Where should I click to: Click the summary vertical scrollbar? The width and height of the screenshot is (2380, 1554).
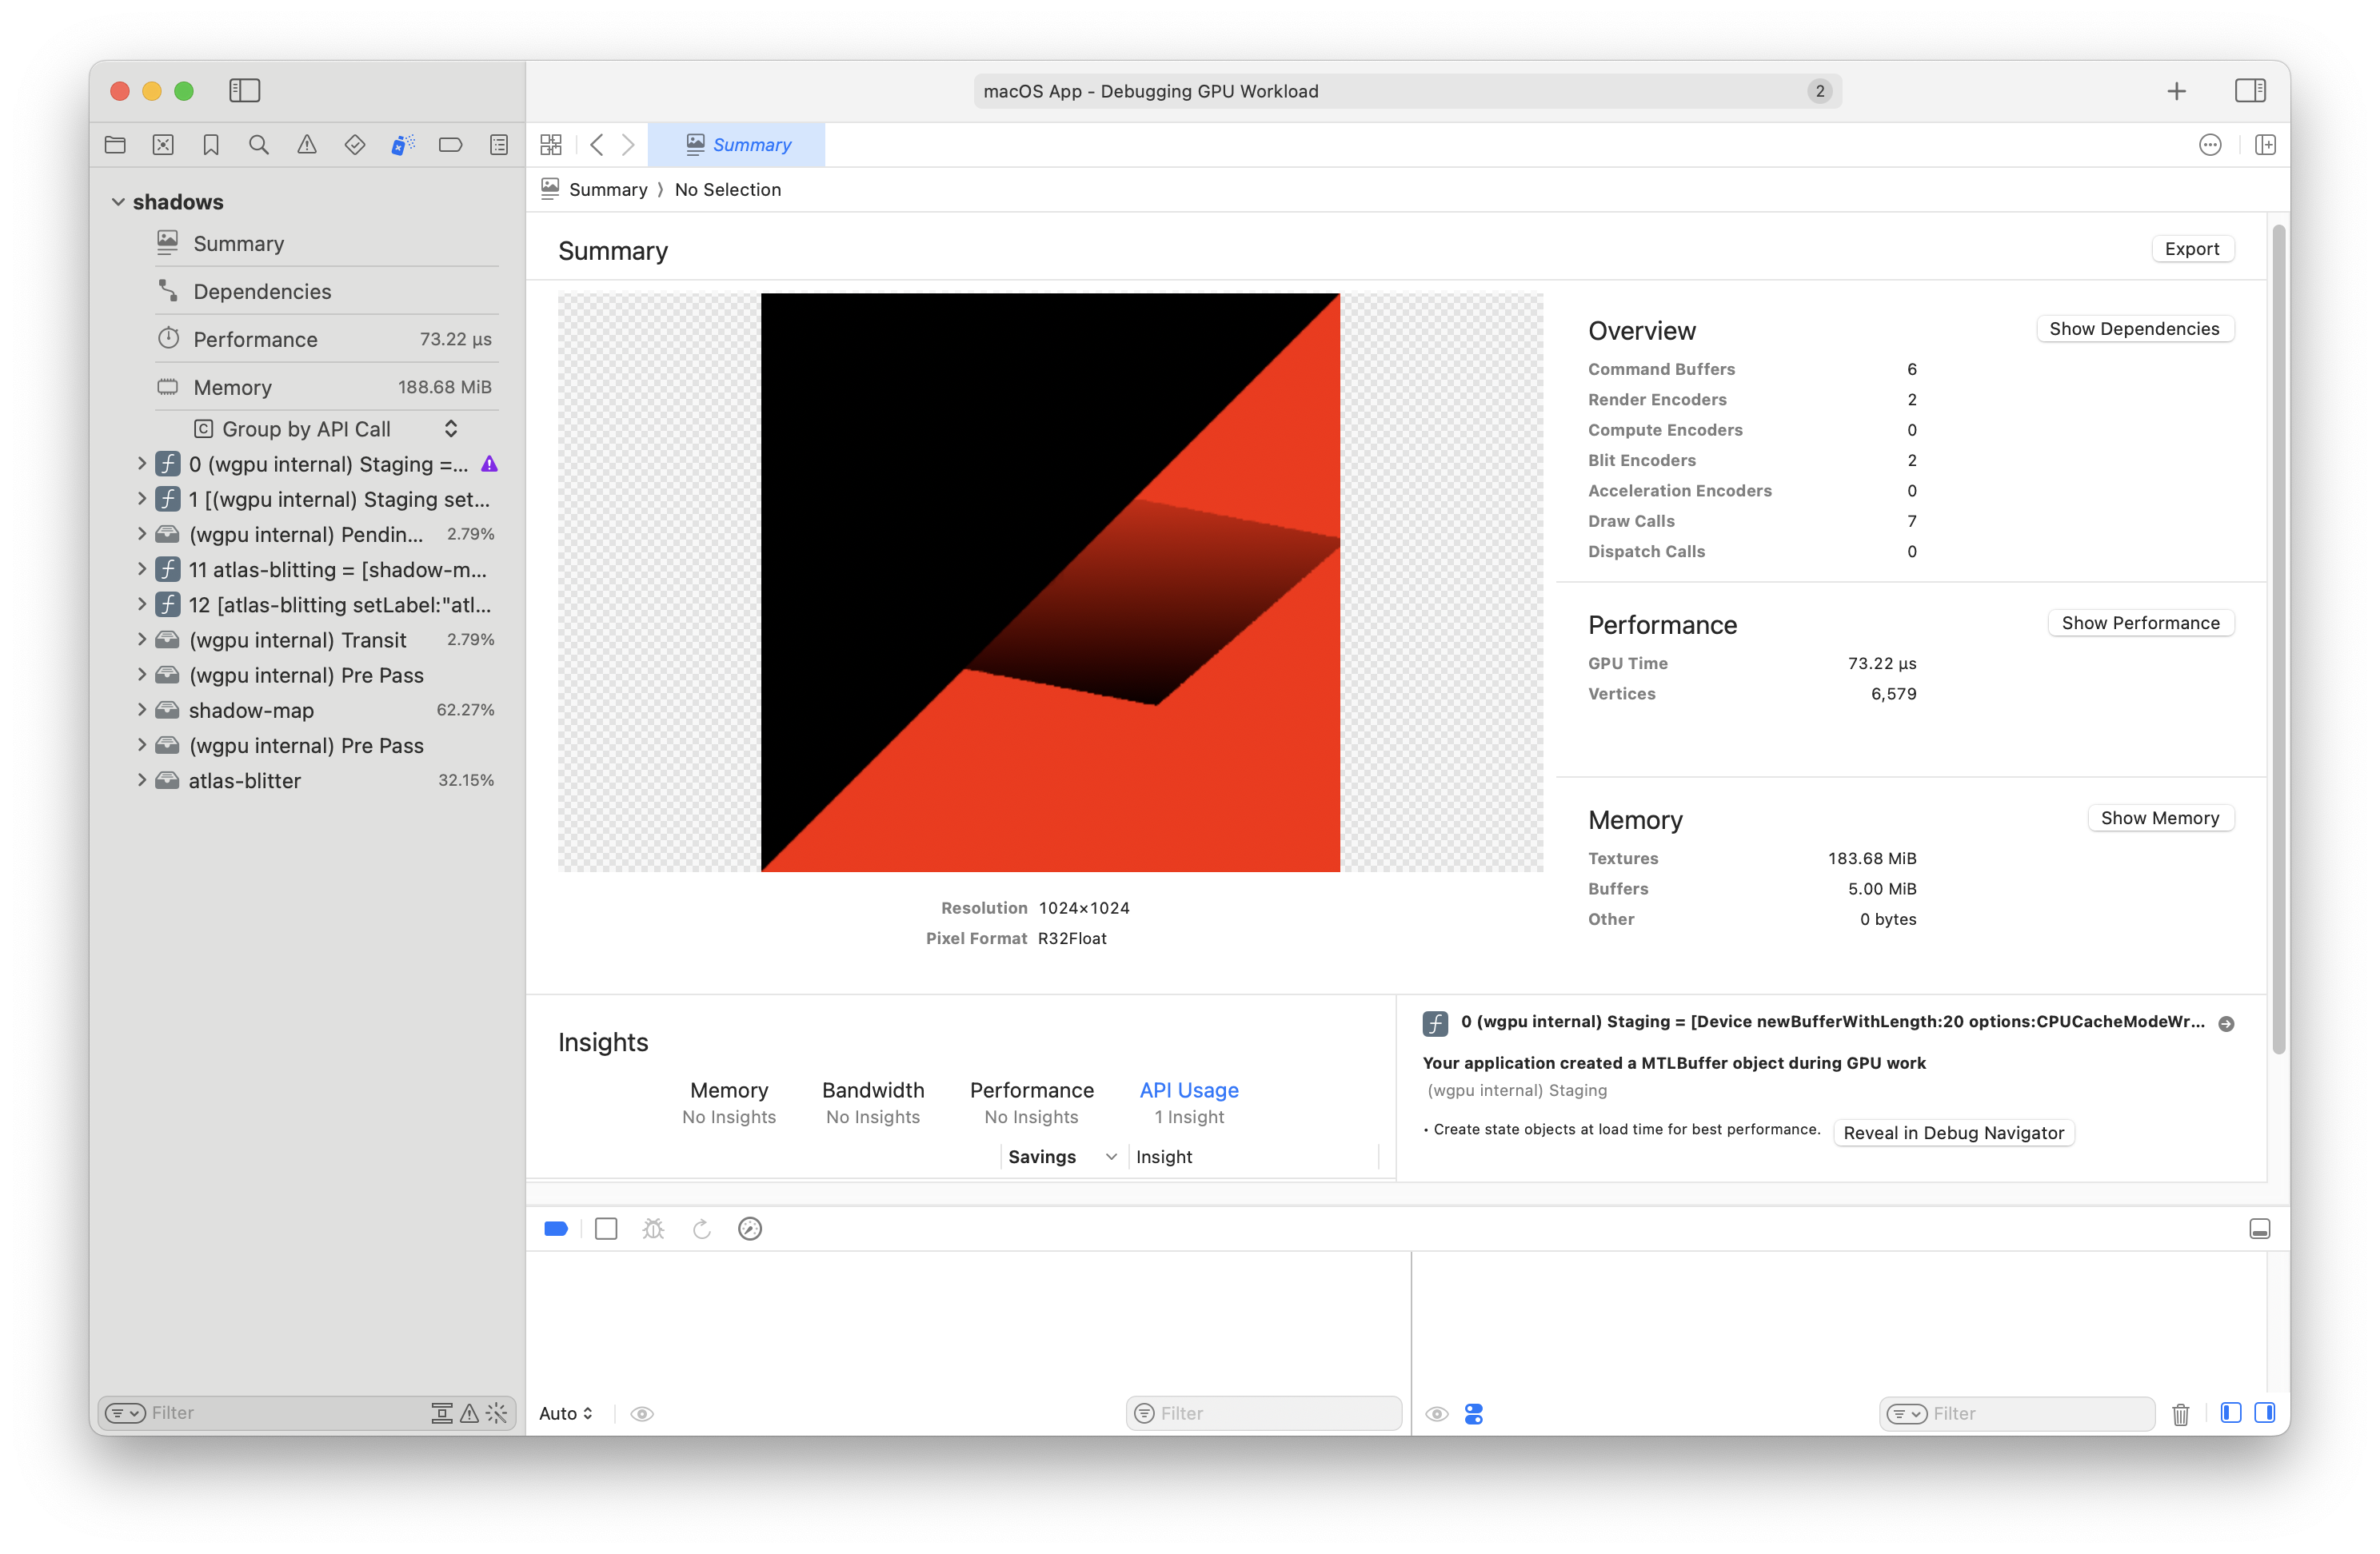coord(2279,640)
